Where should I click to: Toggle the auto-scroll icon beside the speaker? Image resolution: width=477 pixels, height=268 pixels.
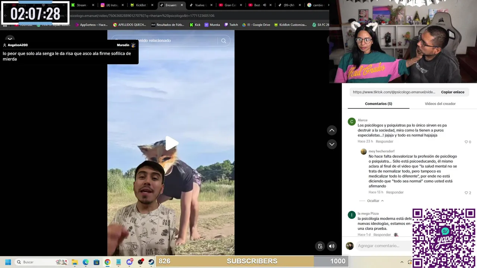pos(320,246)
